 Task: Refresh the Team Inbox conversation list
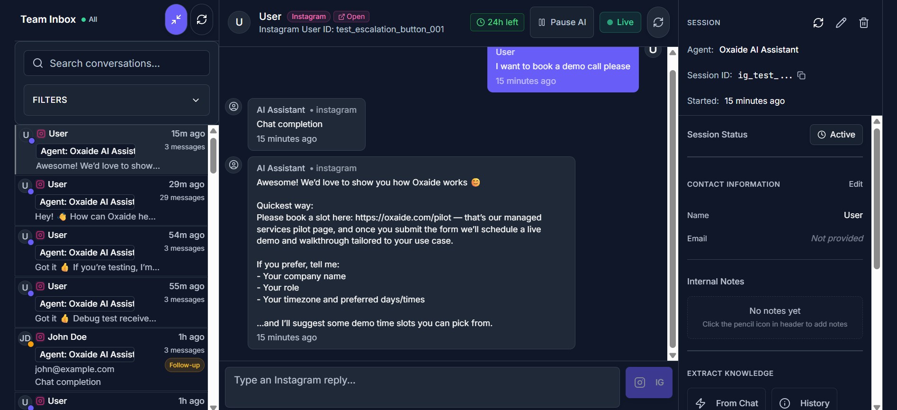click(201, 19)
